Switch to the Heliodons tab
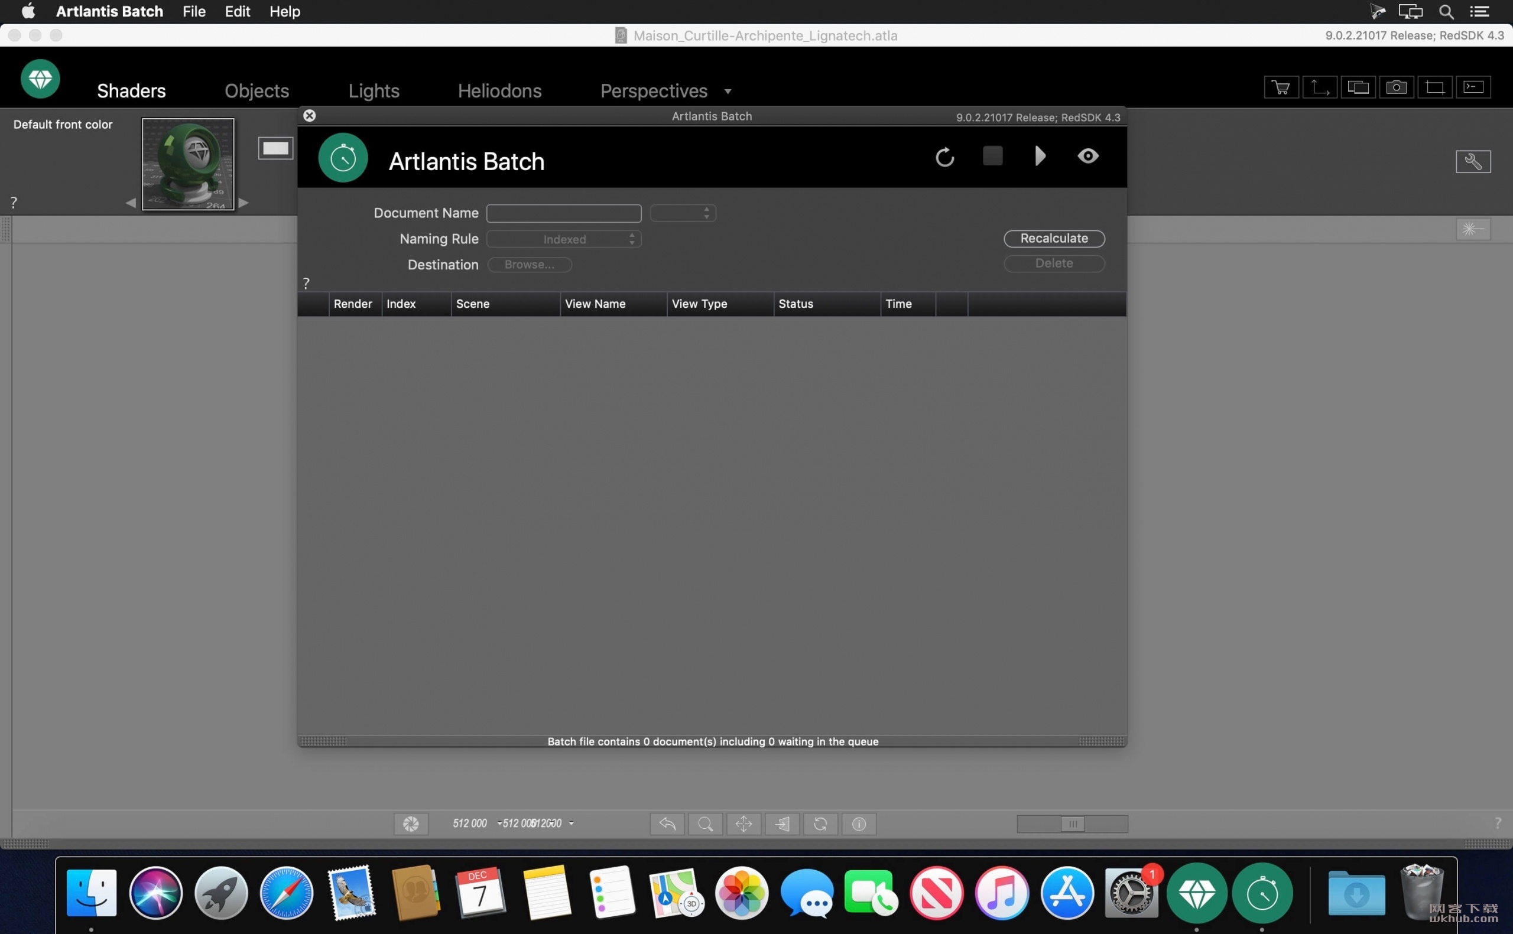 [x=500, y=91]
